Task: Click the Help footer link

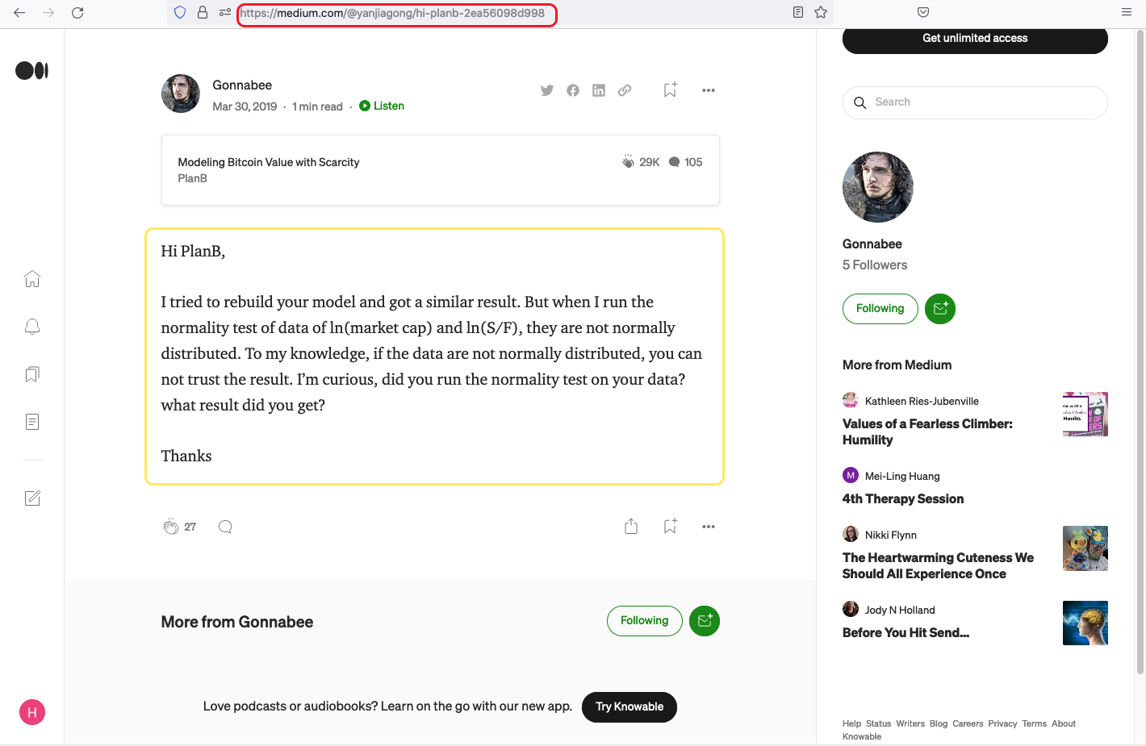Action: click(x=851, y=723)
